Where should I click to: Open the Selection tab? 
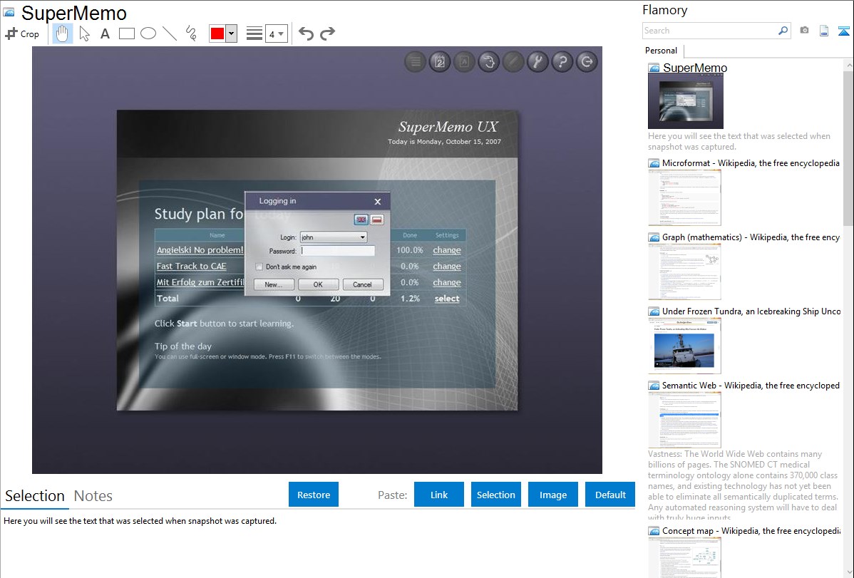(x=35, y=496)
